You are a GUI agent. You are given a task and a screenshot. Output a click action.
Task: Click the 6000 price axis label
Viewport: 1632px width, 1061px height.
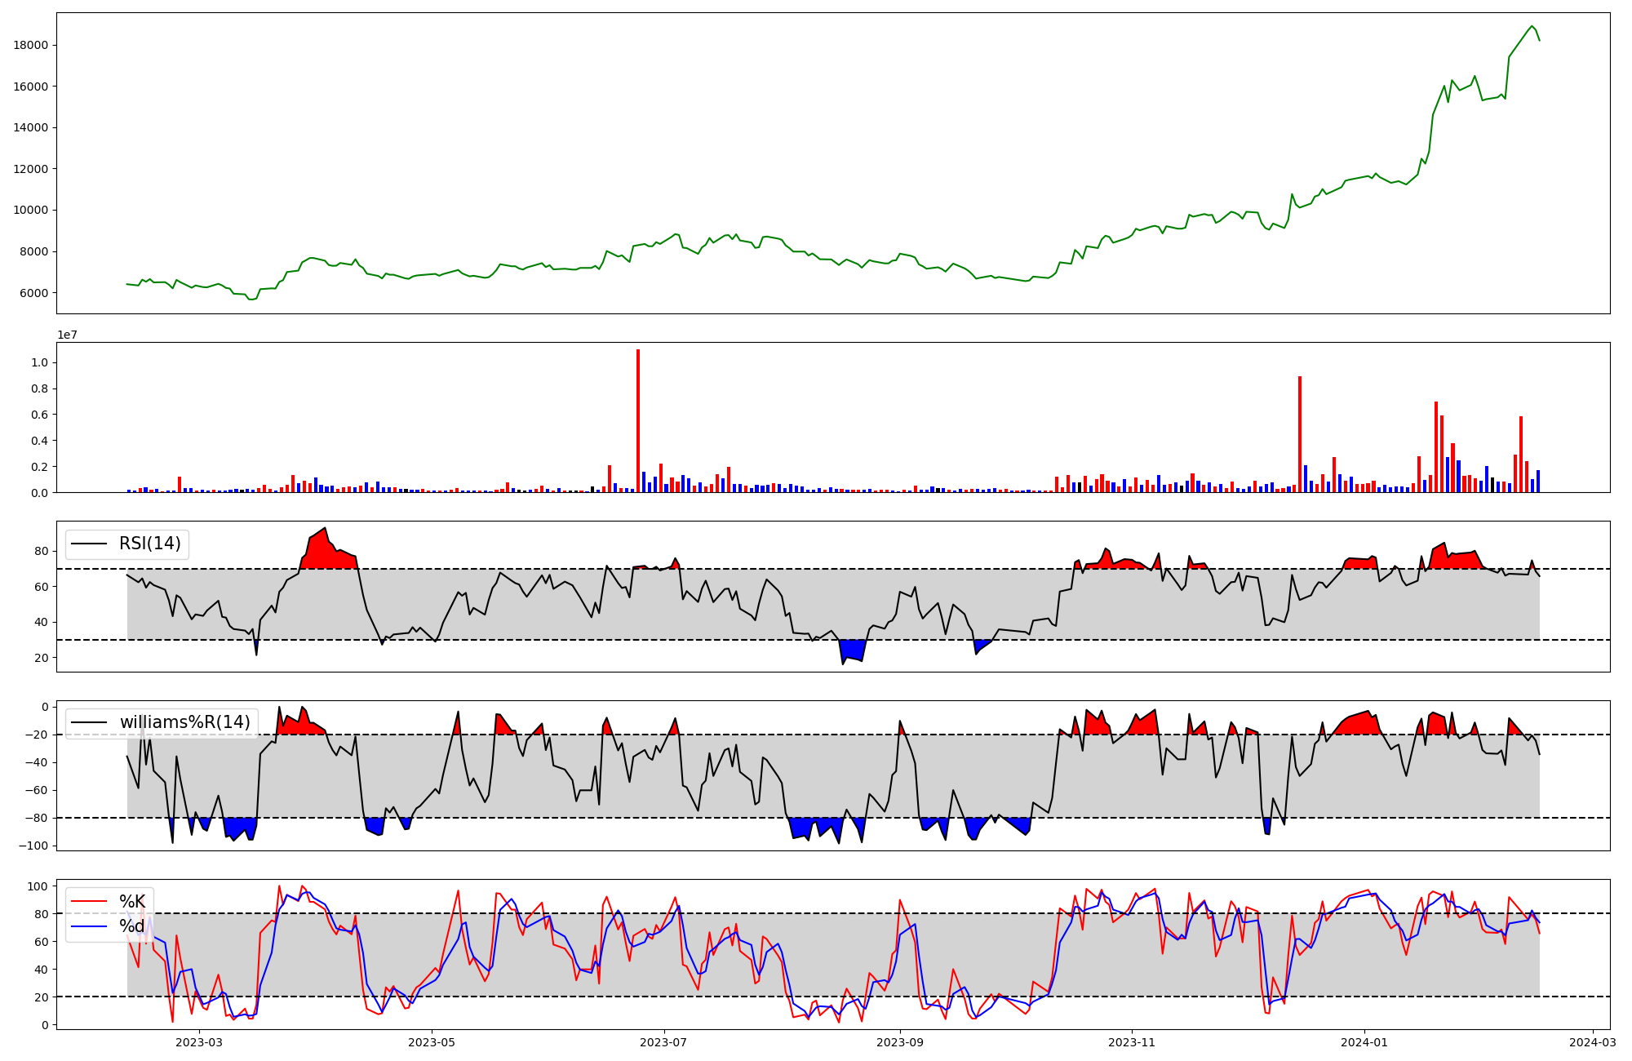click(33, 293)
